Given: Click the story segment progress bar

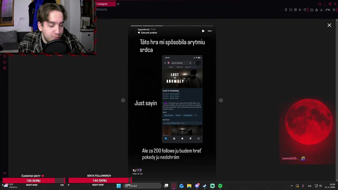Looking at the screenshot, I should (172, 26).
